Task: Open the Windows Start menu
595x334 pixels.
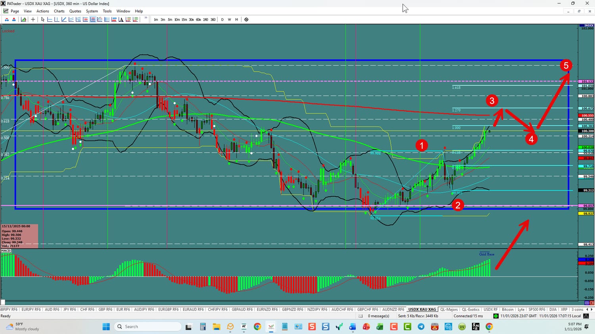Action: [x=106, y=326]
